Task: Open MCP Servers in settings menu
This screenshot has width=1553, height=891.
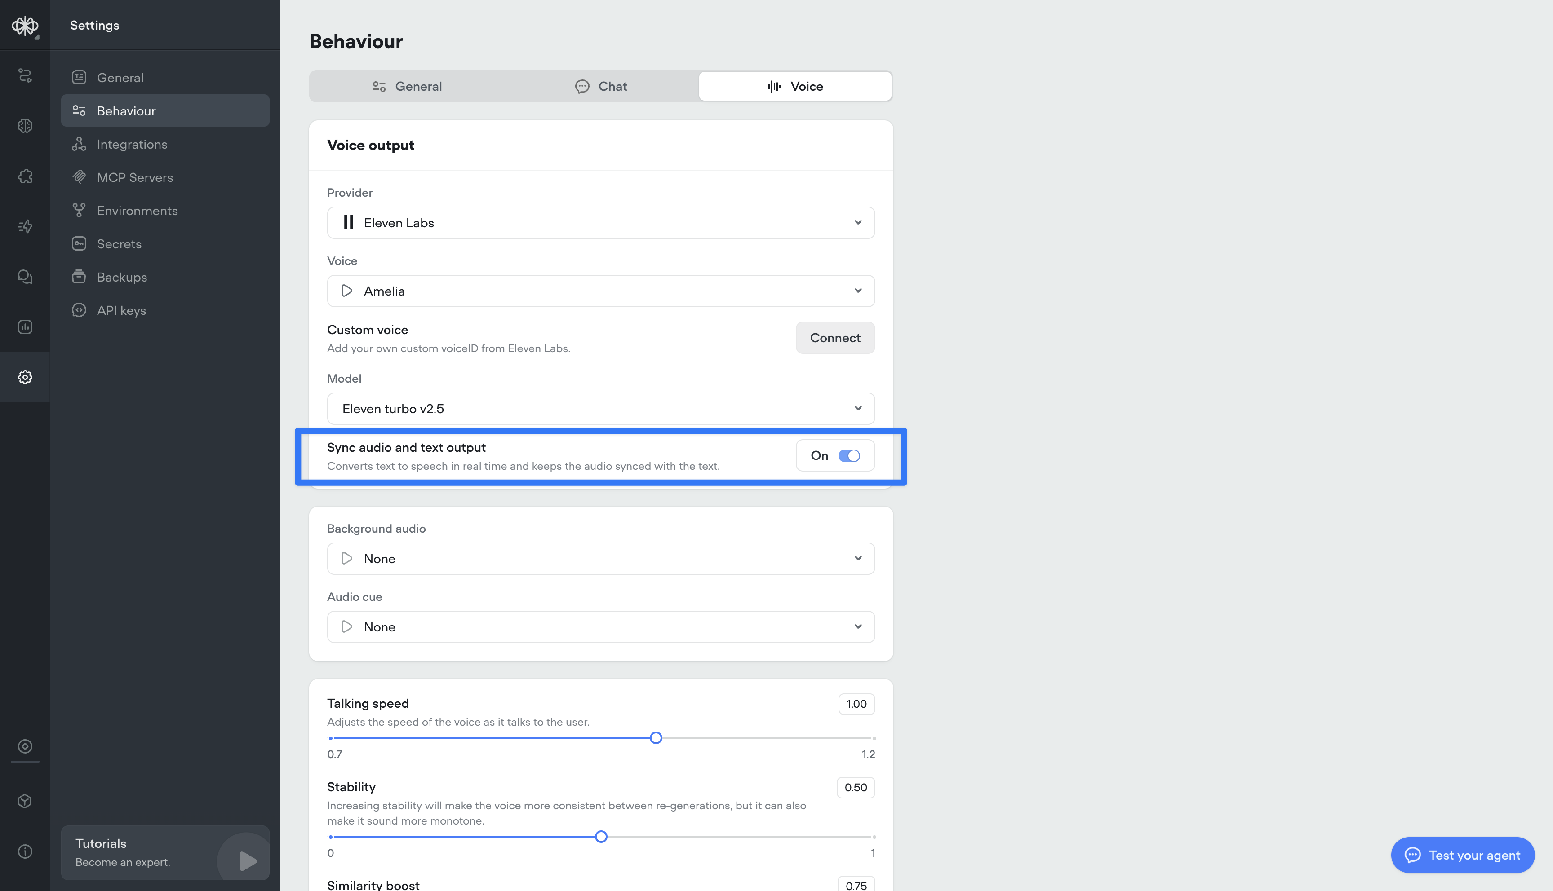Action: (x=135, y=177)
